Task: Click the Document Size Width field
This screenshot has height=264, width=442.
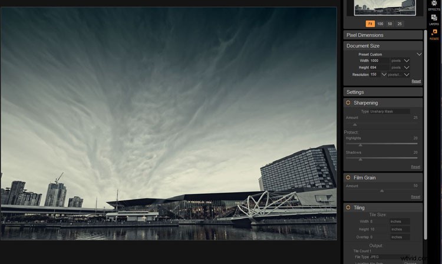Action: tap(380, 61)
